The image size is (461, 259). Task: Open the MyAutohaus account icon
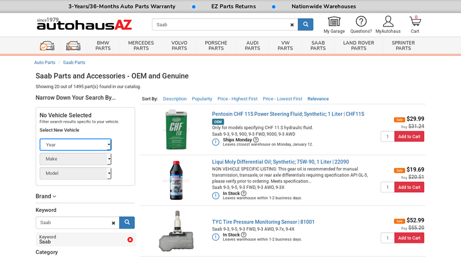point(388,22)
